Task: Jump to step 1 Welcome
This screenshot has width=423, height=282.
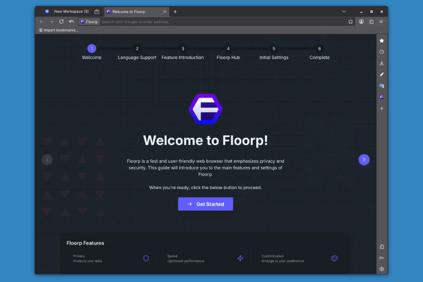Action: (92, 49)
